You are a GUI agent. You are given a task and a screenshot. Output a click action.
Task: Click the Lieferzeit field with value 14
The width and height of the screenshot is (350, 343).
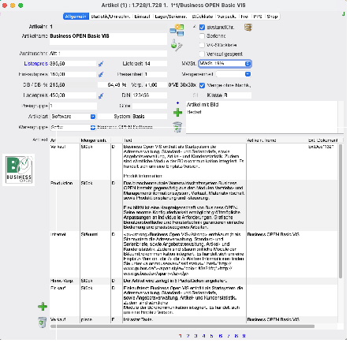[x=155, y=64]
